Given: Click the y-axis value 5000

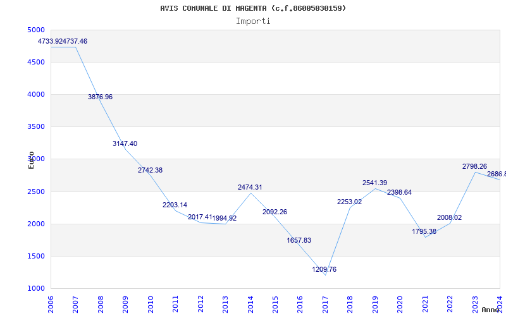Looking at the screenshot, I should pos(36,30).
